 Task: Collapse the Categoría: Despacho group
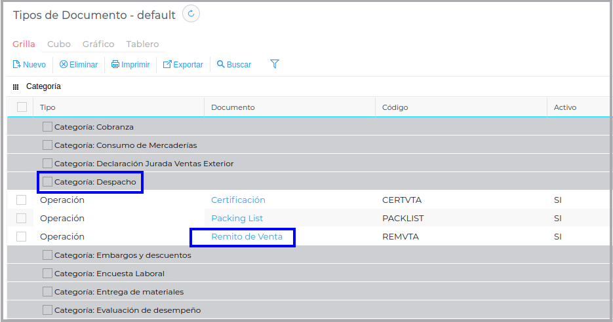47,182
